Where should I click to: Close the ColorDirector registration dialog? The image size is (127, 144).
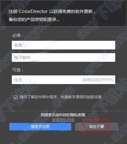120,7
